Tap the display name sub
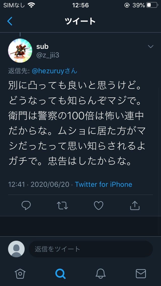The image size is (161, 286). tap(42, 47)
